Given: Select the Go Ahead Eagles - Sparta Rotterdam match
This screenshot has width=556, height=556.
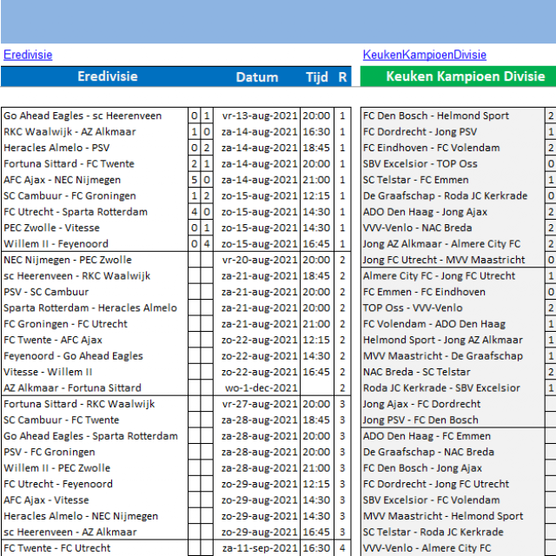Looking at the screenshot, I should pyautogui.click(x=90, y=436).
